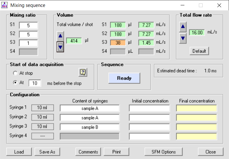Click the total flow rate 16.00 field
This screenshot has width=229, height=159.
[197, 32]
